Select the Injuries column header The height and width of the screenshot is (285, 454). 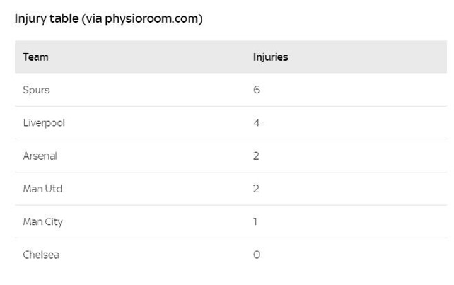click(x=271, y=57)
